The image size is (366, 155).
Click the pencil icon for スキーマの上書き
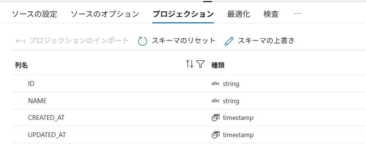point(229,41)
